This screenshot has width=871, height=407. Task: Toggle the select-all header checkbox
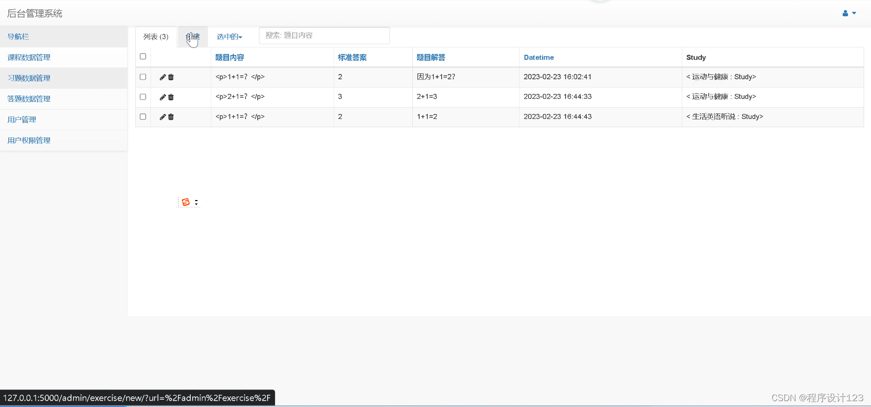coord(143,57)
